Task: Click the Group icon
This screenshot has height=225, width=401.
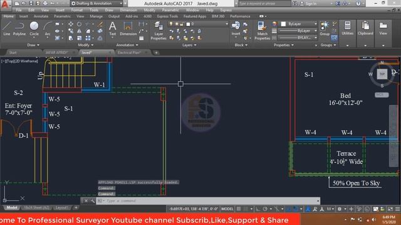Action: (x=325, y=28)
